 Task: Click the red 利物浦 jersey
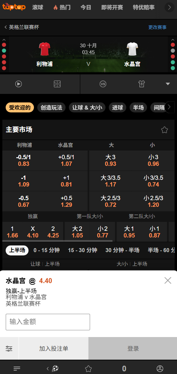(x=44, y=49)
